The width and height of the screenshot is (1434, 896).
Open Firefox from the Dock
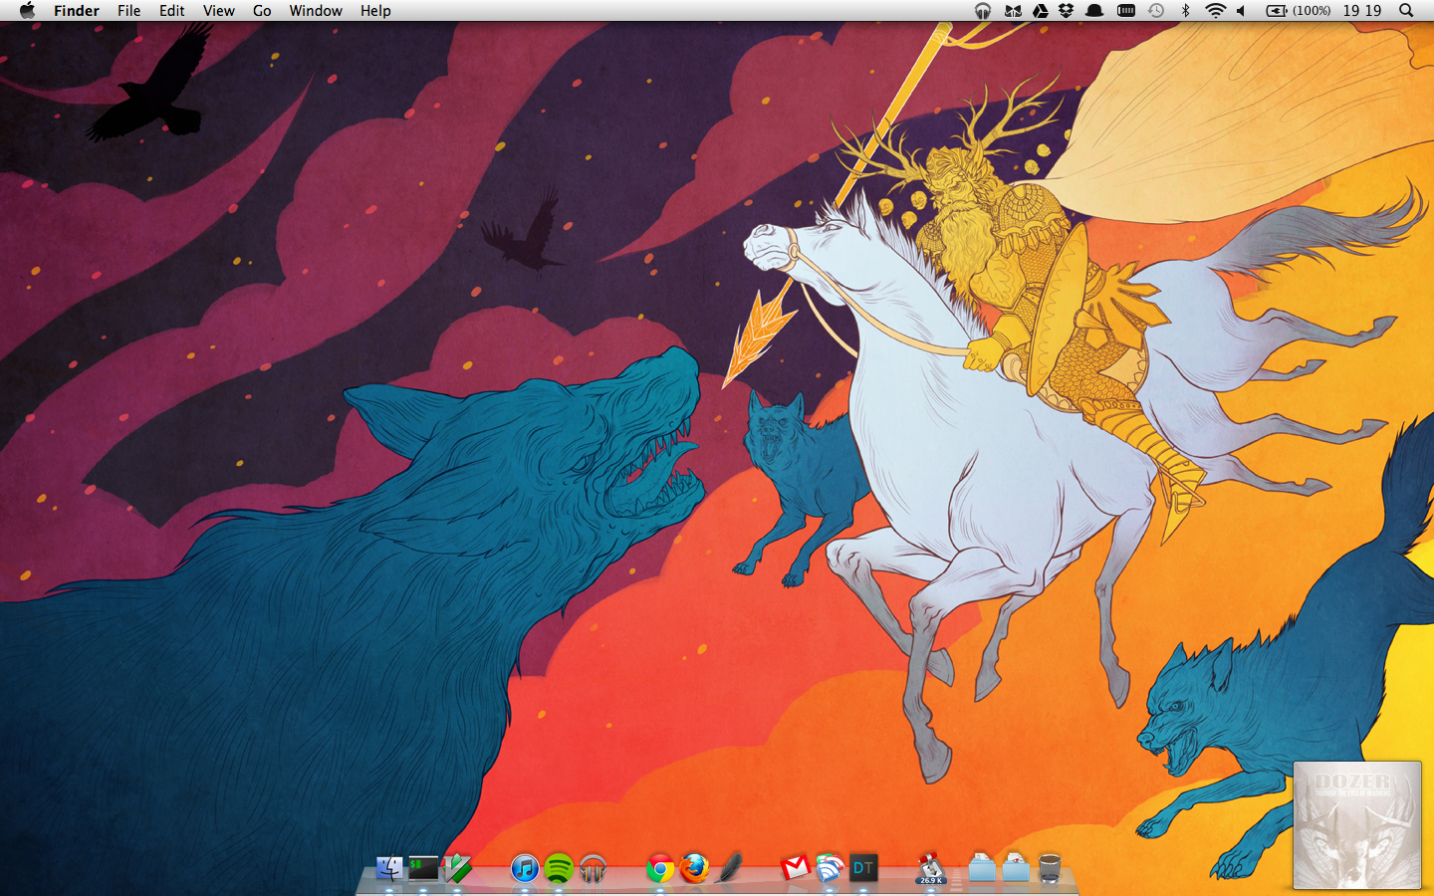(694, 868)
